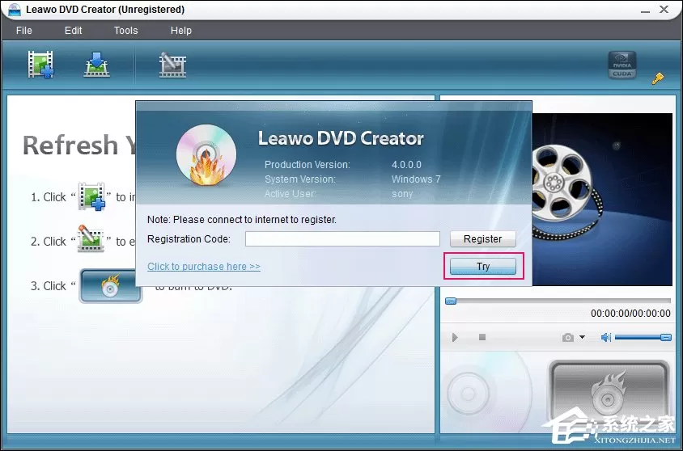Screen dimensions: 683x451
Task: Open the Tools menu
Action: point(126,31)
